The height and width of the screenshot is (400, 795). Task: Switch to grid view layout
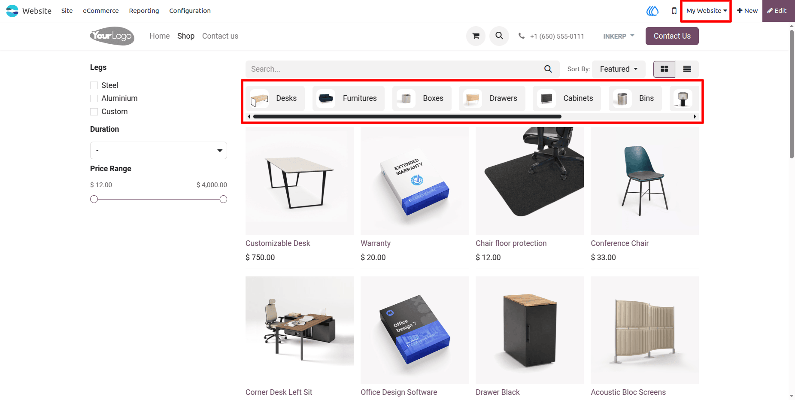coord(664,69)
